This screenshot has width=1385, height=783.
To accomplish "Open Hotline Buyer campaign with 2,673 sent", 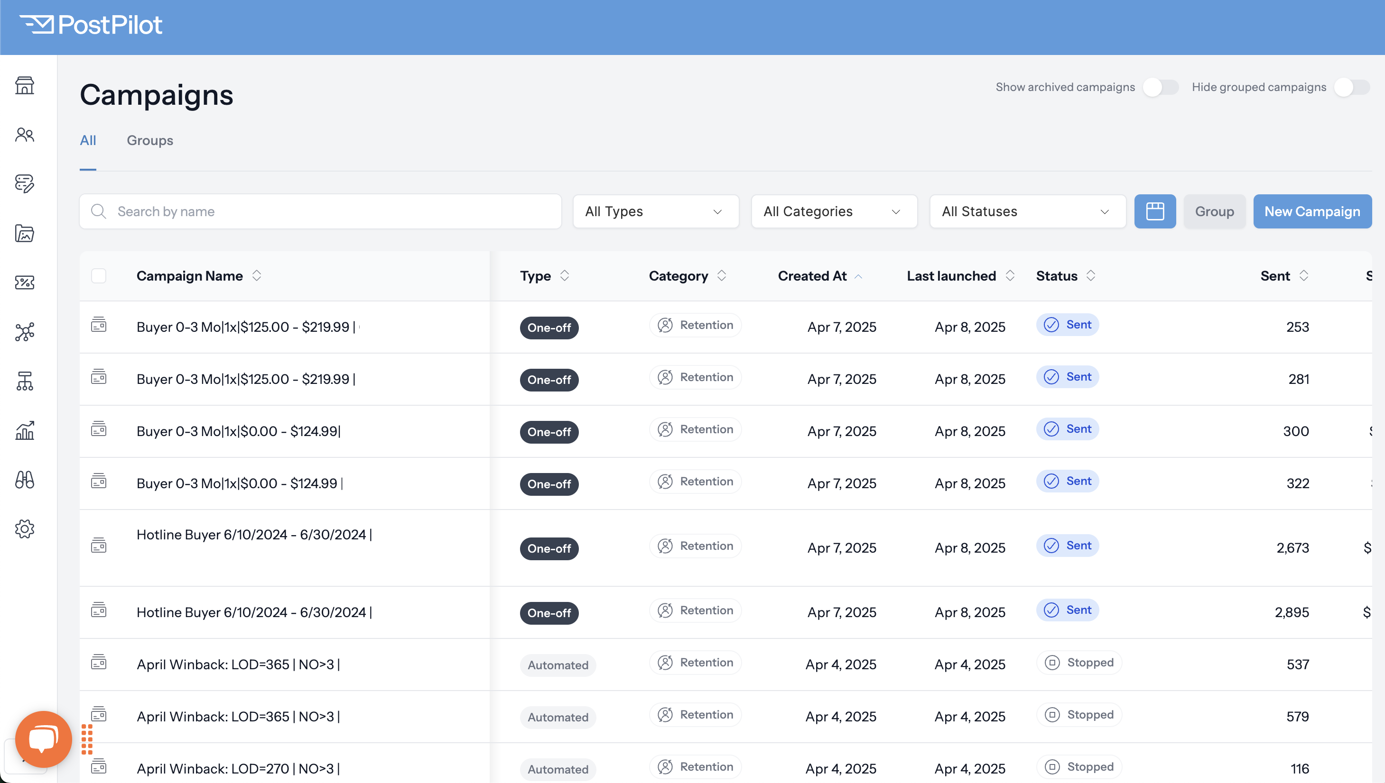I will coord(254,535).
